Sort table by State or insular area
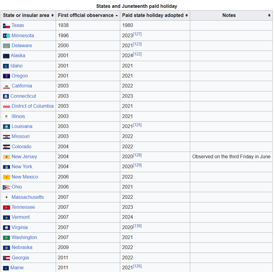The height and width of the screenshot is (272, 274). (52, 15)
